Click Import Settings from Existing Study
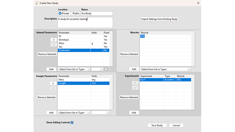The width and height of the screenshot is (235, 132). (160, 19)
